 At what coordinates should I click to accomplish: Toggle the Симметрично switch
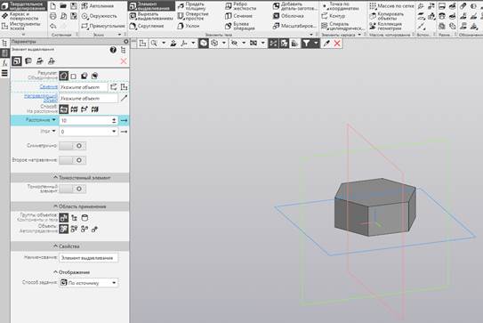pyautogui.click(x=73, y=146)
